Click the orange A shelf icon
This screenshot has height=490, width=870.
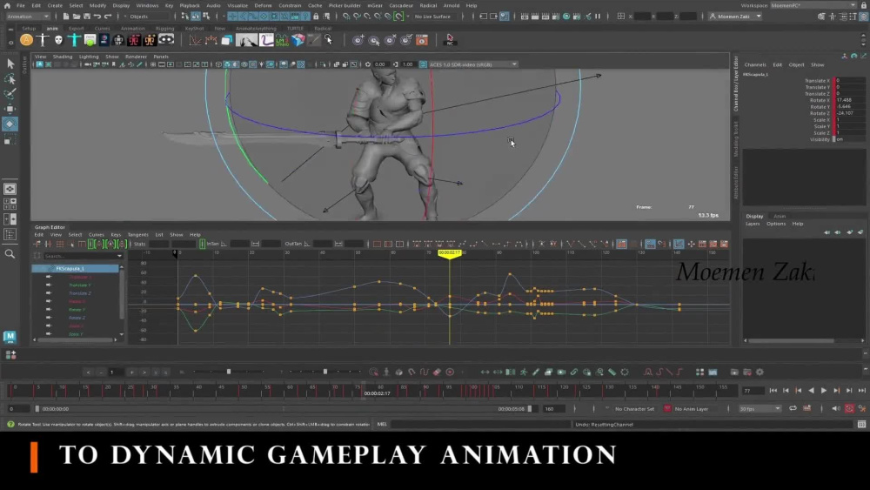point(26,40)
